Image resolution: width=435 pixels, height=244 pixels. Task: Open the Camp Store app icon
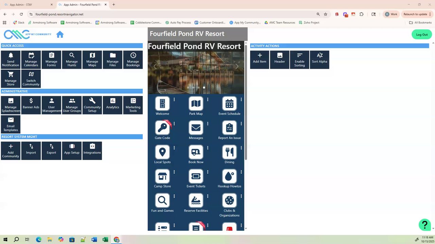tap(162, 176)
